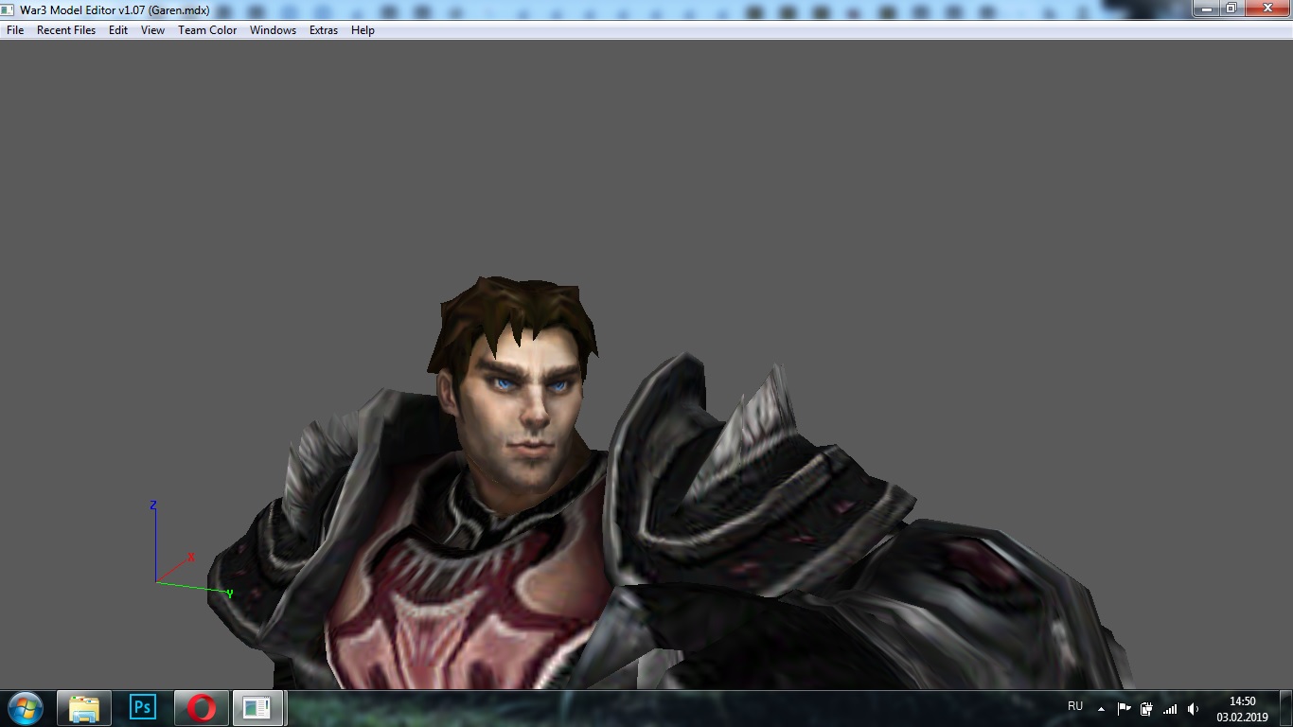Image resolution: width=1293 pixels, height=727 pixels.
Task: Launch Windows Explorer from the taskbar
Action: (84, 708)
